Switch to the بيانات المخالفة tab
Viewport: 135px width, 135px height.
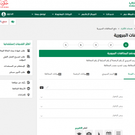coord(53,74)
